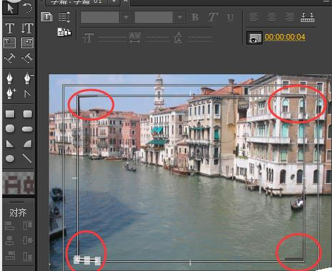The image size is (332, 271).
Task: Align selected objects to horizontal left
Action: pos(10,226)
